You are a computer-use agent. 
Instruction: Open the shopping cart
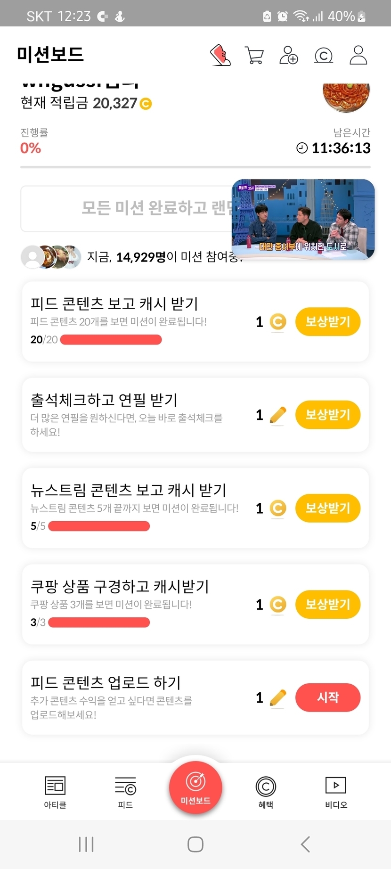tap(254, 55)
